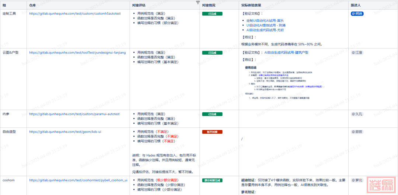This screenshot has height=195, width=398.
Task: Open the AI自动生成代码试用-尤初 document
Action: pyautogui.click(x=265, y=30)
